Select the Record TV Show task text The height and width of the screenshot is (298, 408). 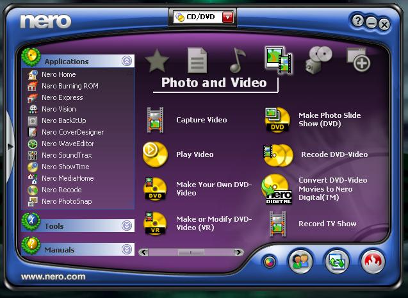click(x=327, y=224)
